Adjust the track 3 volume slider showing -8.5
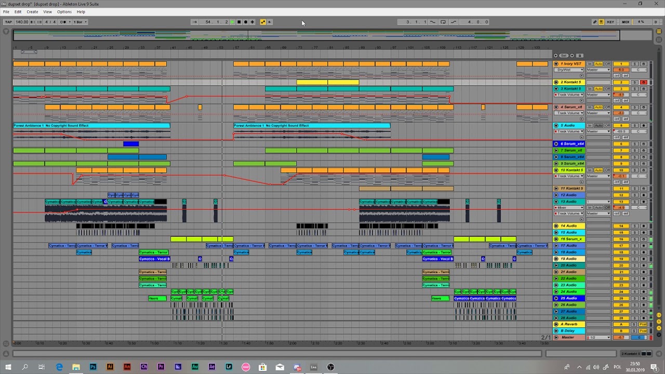The width and height of the screenshot is (665, 374). [x=621, y=95]
